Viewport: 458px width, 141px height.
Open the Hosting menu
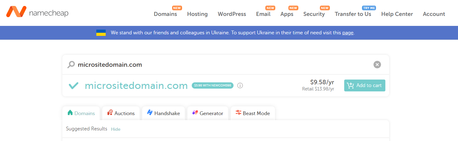click(x=197, y=14)
